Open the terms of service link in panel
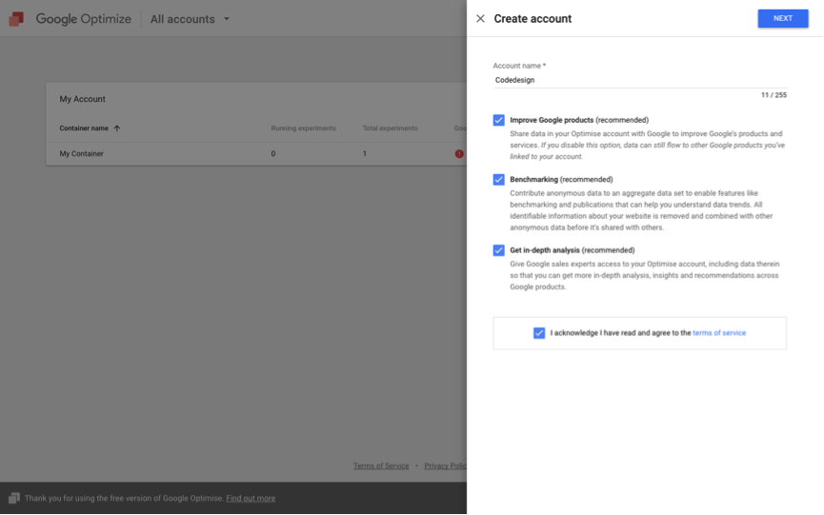 pyautogui.click(x=719, y=333)
